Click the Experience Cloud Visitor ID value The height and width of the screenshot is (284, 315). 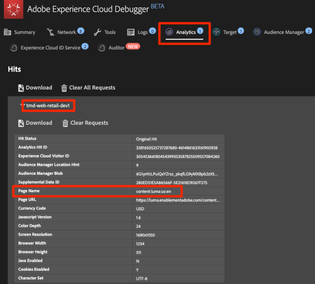(178, 157)
